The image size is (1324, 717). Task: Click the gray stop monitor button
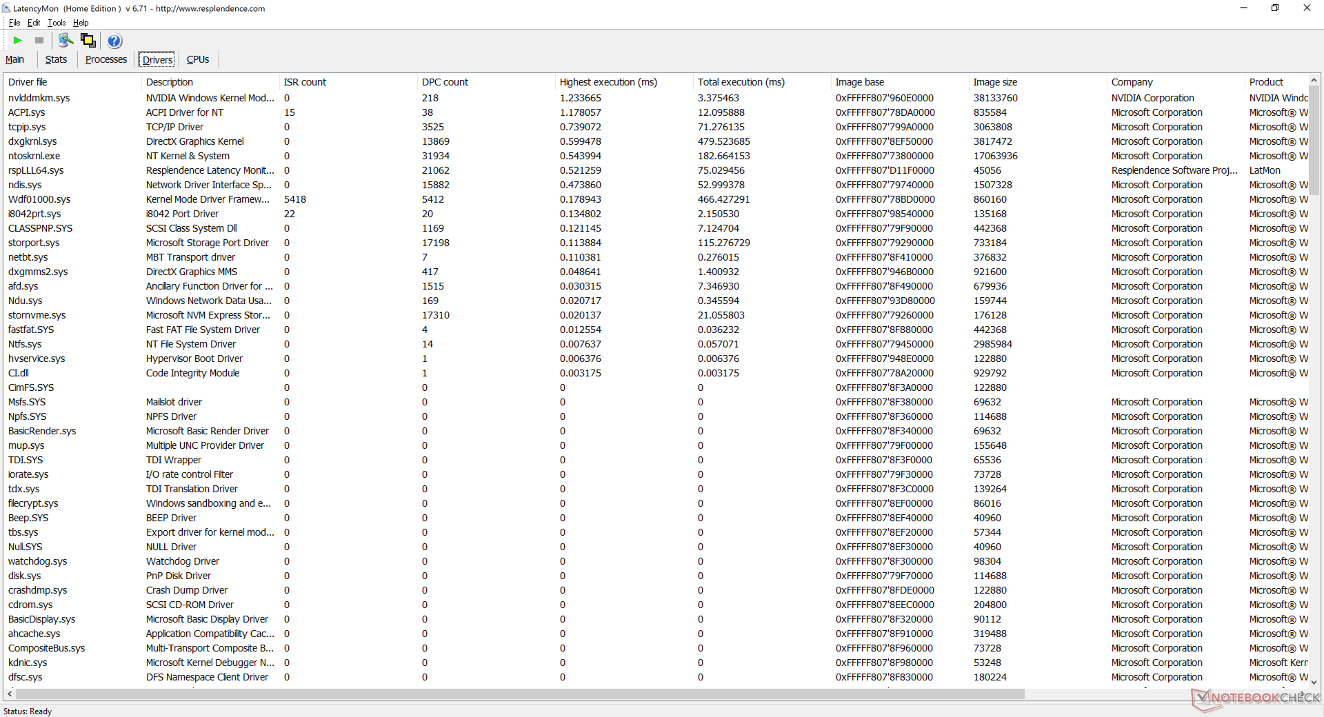point(39,41)
